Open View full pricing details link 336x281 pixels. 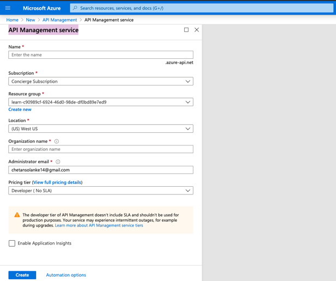57,182
